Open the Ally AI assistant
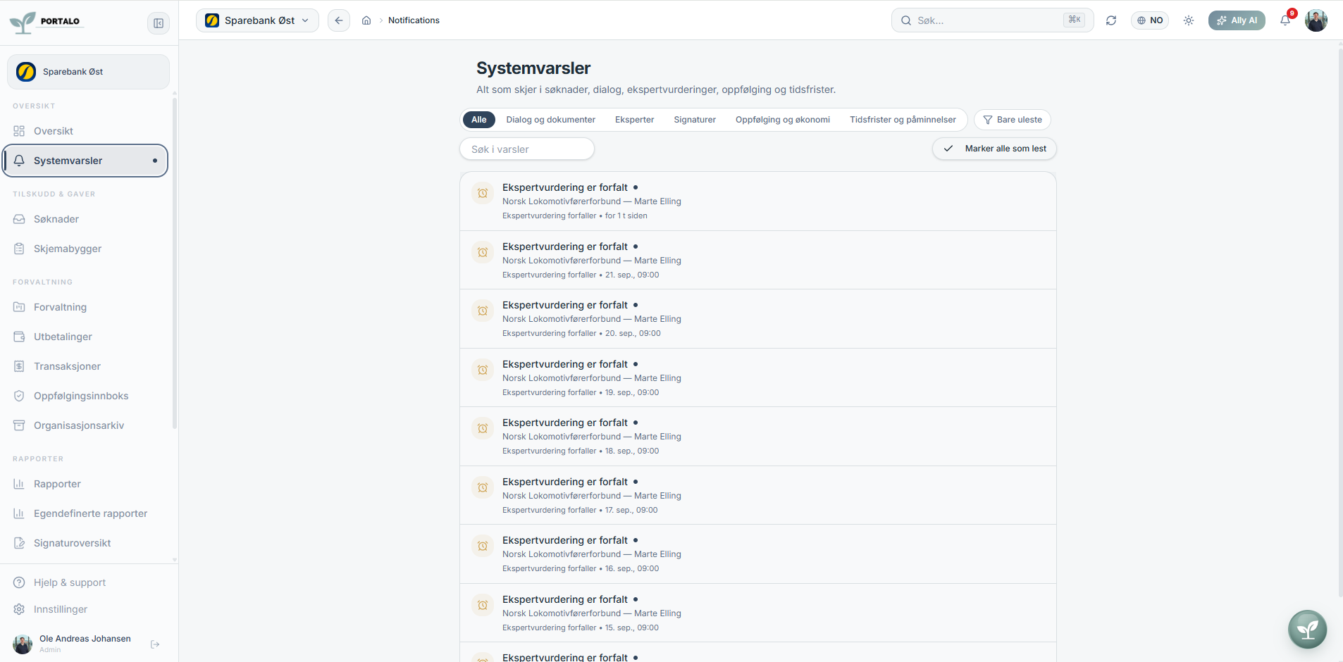 [1237, 20]
